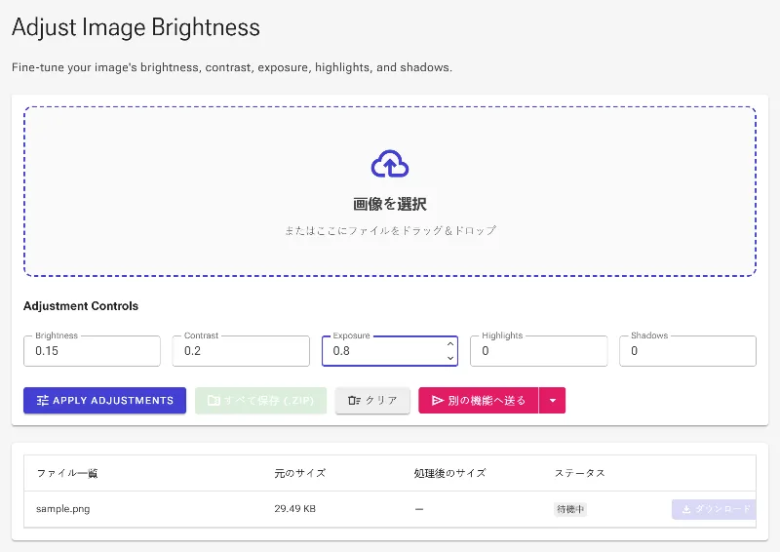Viewport: 780px width, 552px height.
Task: Click the クリア button
Action: point(372,401)
